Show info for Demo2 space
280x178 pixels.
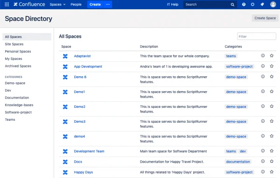[x=263, y=106]
